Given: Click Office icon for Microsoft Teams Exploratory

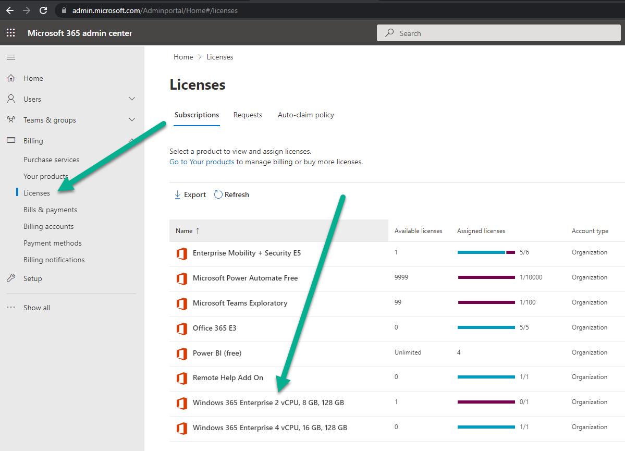Looking at the screenshot, I should tap(182, 303).
